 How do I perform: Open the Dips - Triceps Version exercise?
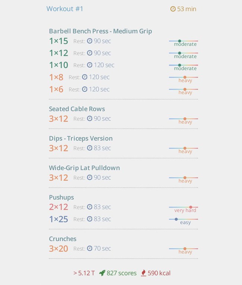[x=81, y=139]
